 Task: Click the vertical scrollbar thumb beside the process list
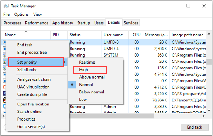tap(209, 62)
